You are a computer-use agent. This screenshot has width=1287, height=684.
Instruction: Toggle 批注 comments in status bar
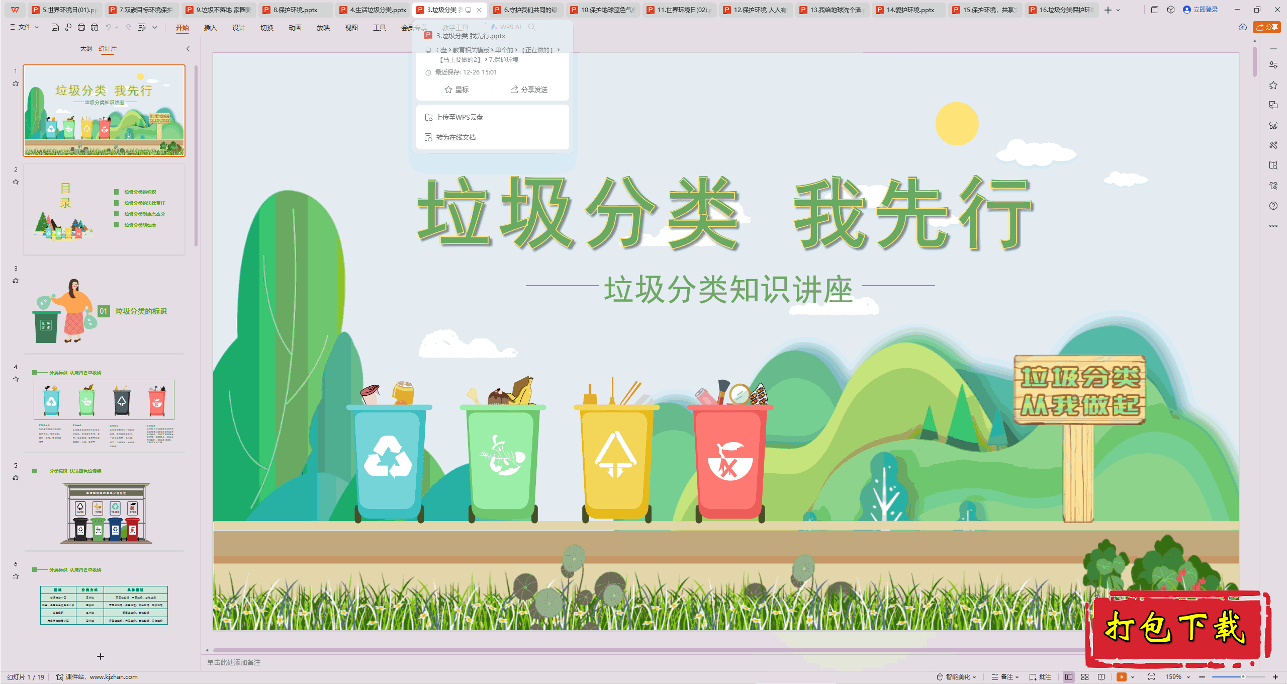(x=1040, y=677)
